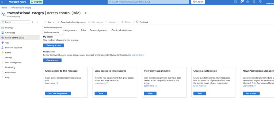This screenshot has height=121, width=274.
Task: Open Learn more in Permissions Management card
Action: point(249,86)
